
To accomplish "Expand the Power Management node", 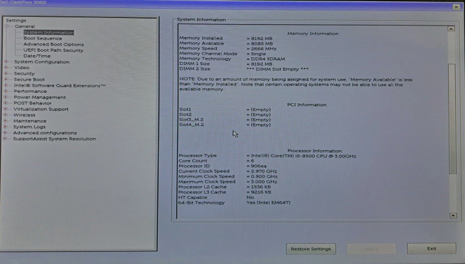I will pyautogui.click(x=6, y=97).
